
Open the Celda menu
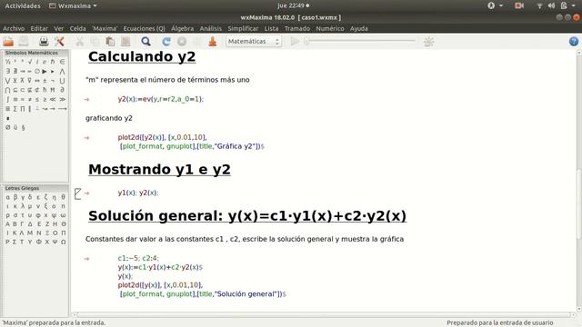[77, 28]
